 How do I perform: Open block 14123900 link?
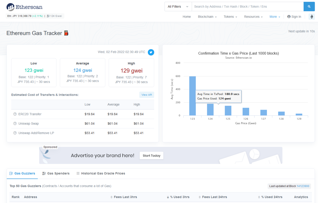(x=303, y=186)
